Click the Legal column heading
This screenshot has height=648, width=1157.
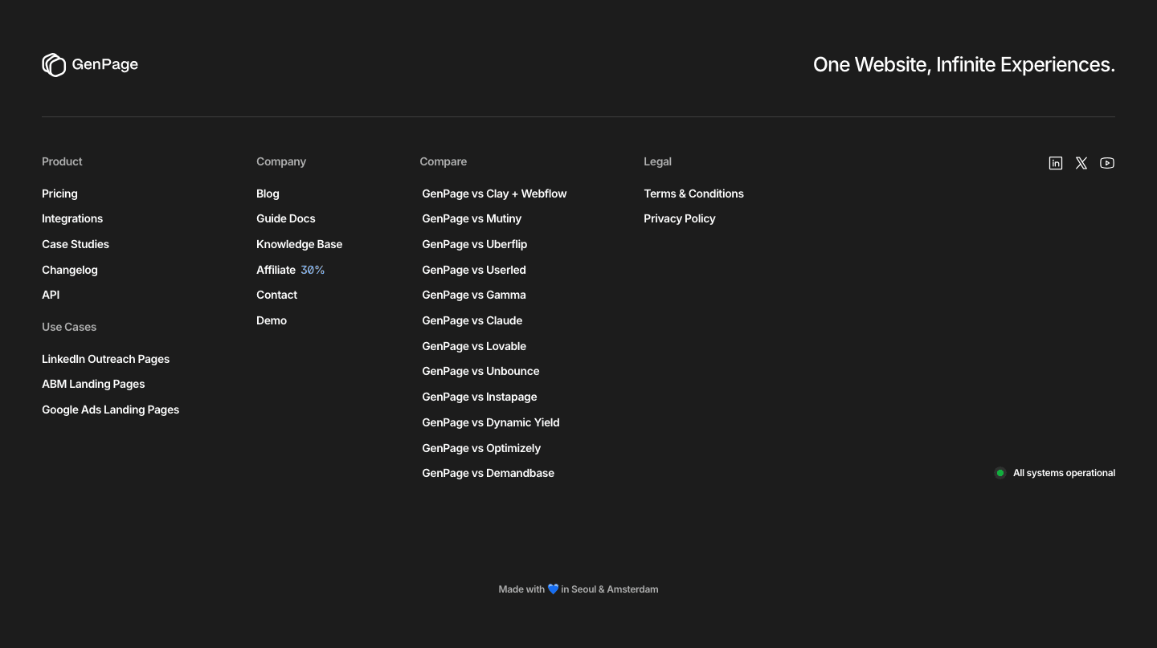coord(657,161)
